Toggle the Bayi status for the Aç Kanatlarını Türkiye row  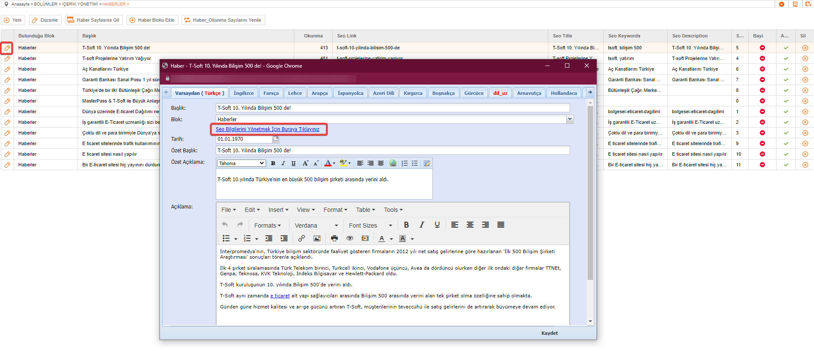click(762, 69)
